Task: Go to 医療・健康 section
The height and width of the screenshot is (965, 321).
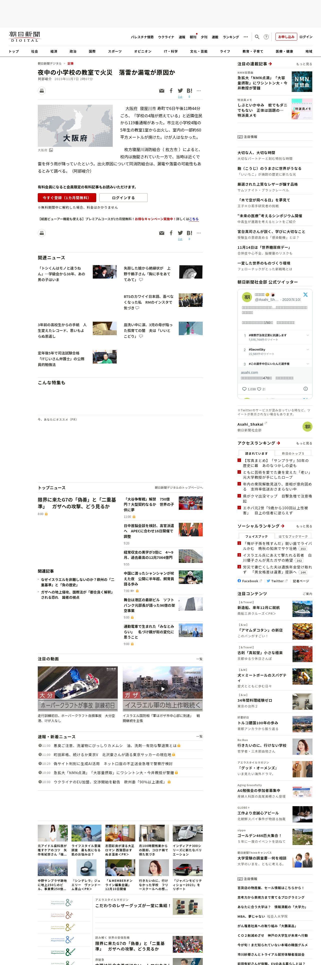Action: pyautogui.click(x=284, y=51)
